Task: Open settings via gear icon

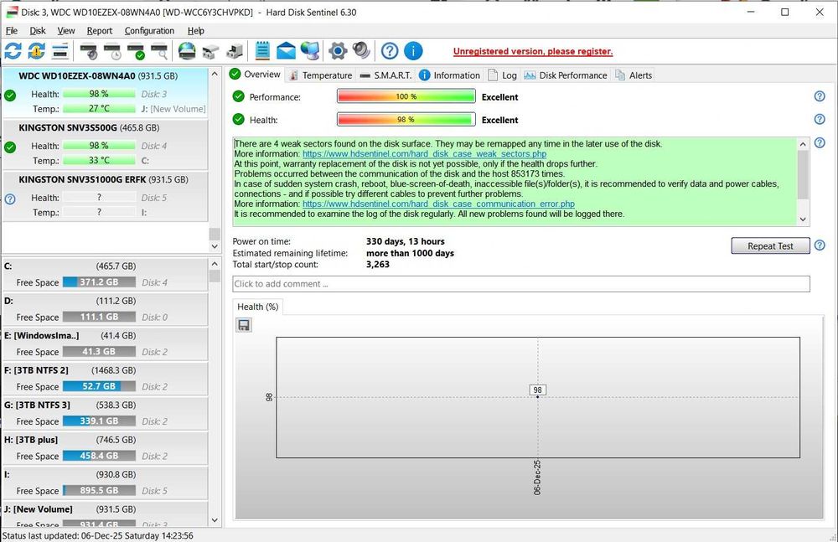Action: point(338,51)
